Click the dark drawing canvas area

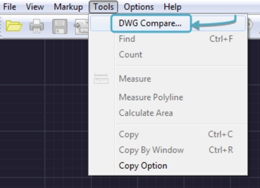point(42,114)
